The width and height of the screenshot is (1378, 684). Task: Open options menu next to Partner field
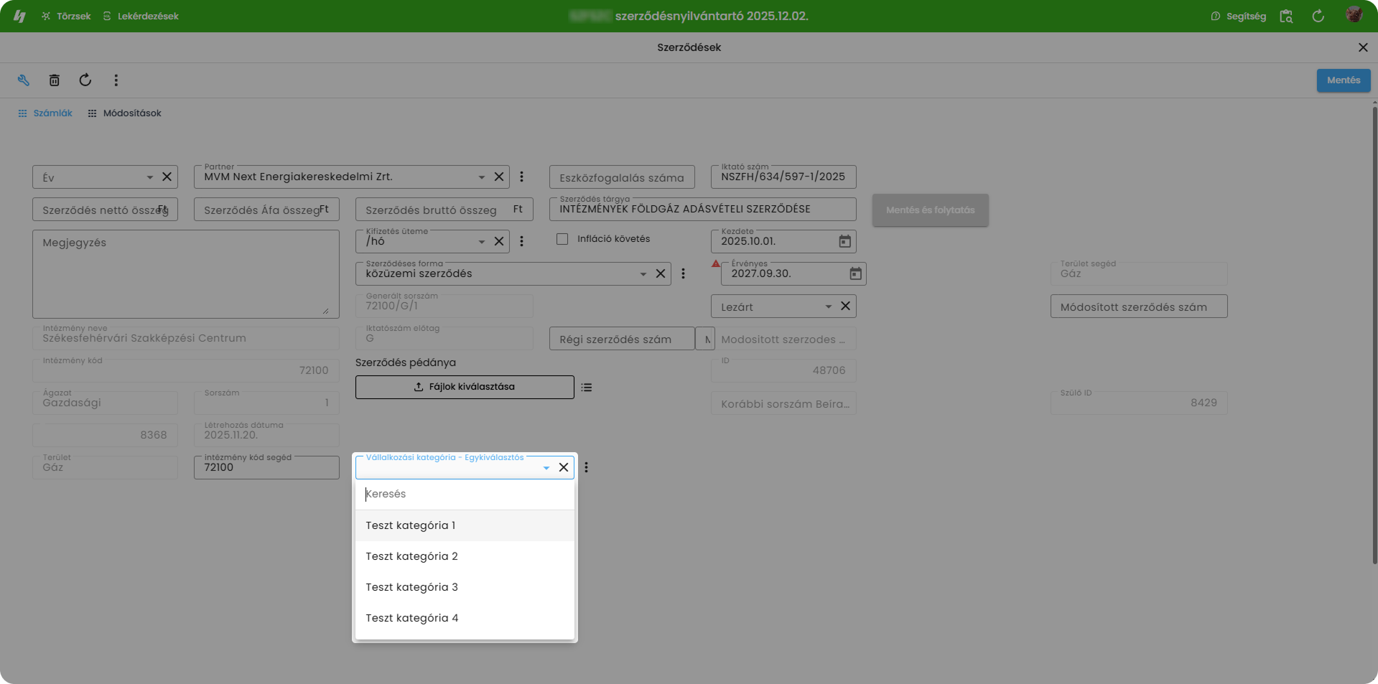click(521, 177)
